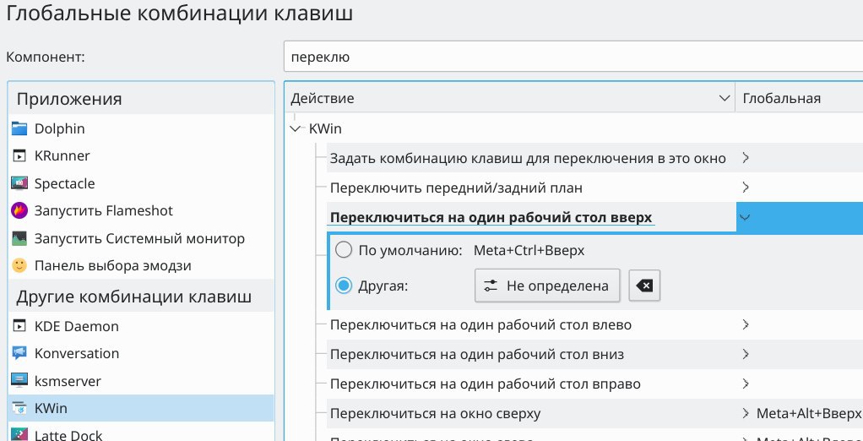863x441 pixels.
Task: Expand 'рабочий стол влево' row chevron
Action: pos(746,324)
